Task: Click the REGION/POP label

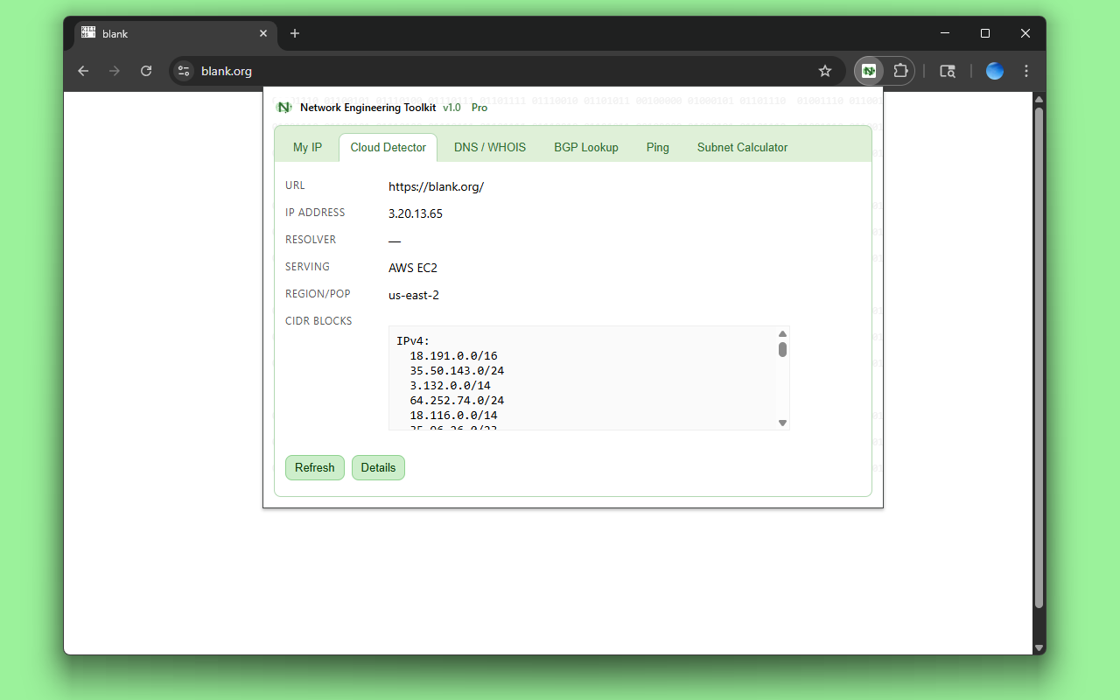Action: pyautogui.click(x=318, y=294)
